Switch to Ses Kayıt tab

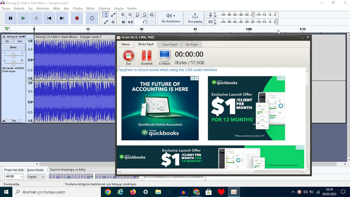[192, 44]
